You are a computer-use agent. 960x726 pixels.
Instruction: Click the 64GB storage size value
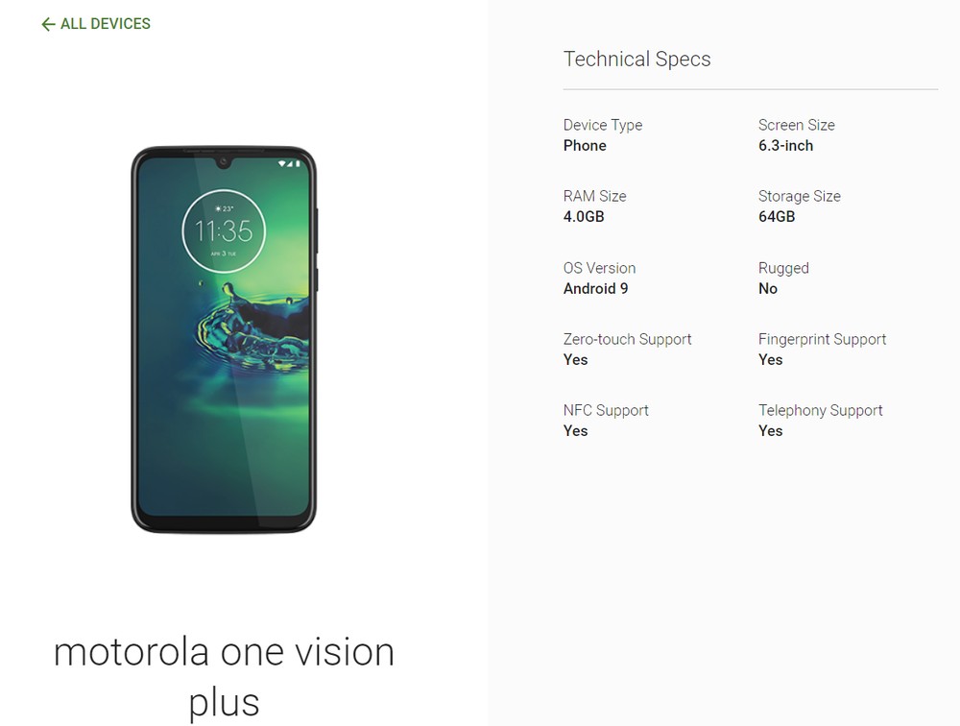[777, 217]
